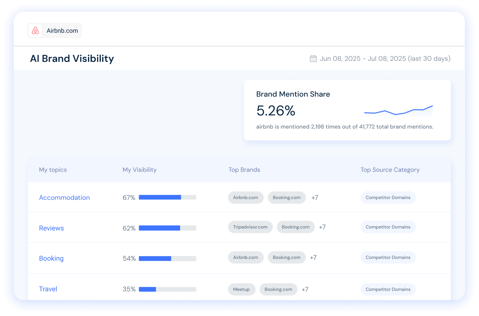Expand +7 more brands in Reviews row

click(322, 227)
